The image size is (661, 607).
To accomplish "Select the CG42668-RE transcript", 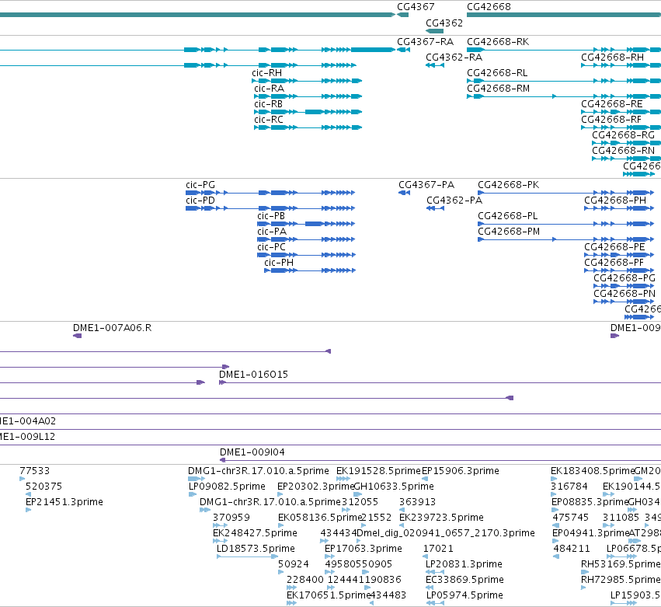I will (612, 104).
